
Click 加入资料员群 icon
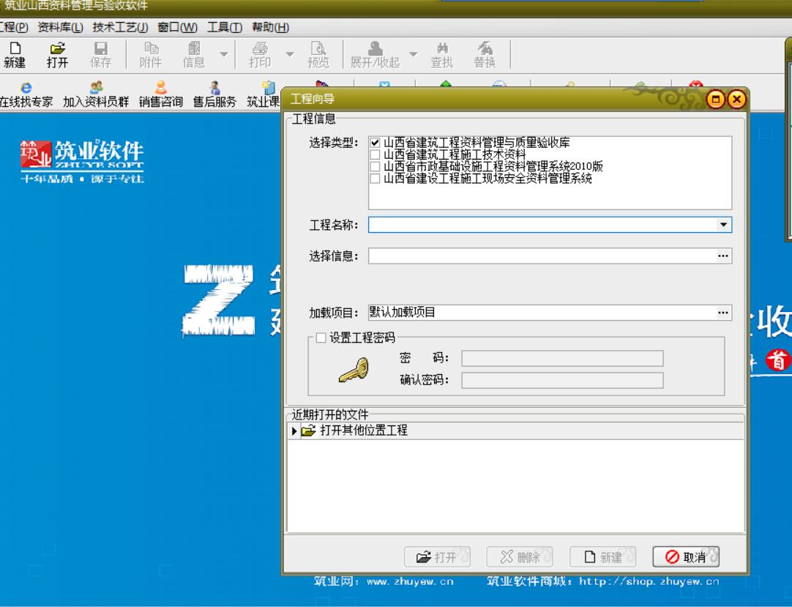click(96, 94)
